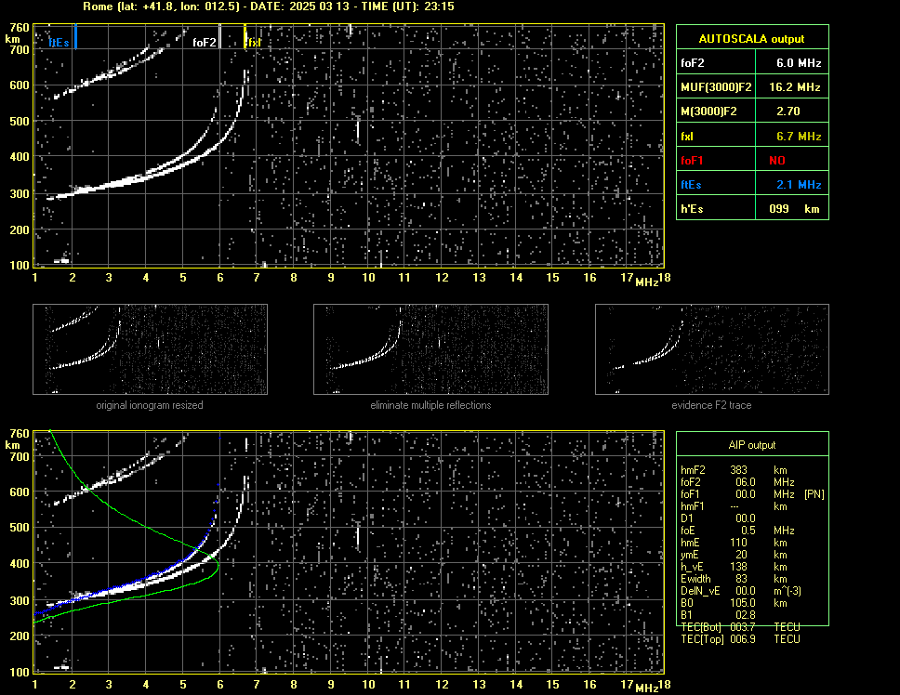Select the ymE 20 km row
The height and width of the screenshot is (695, 900).
(734, 555)
